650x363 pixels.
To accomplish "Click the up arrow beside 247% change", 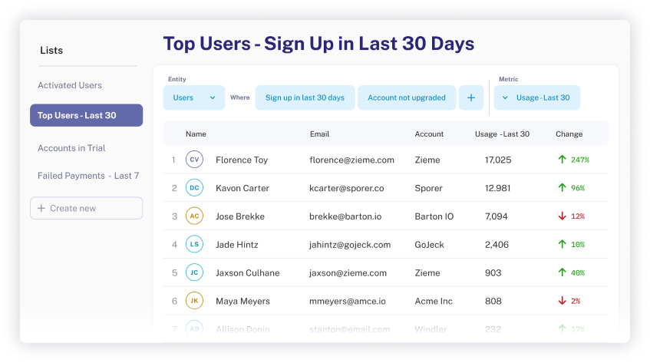I will (562, 159).
